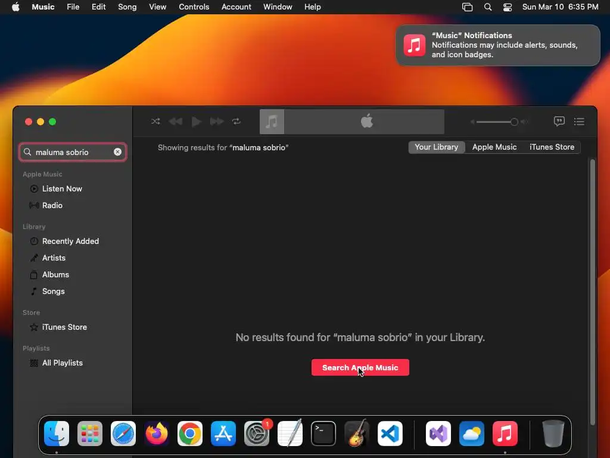Image resolution: width=610 pixels, height=458 pixels.
Task: Open iTunes Store in sidebar
Action: point(64,327)
